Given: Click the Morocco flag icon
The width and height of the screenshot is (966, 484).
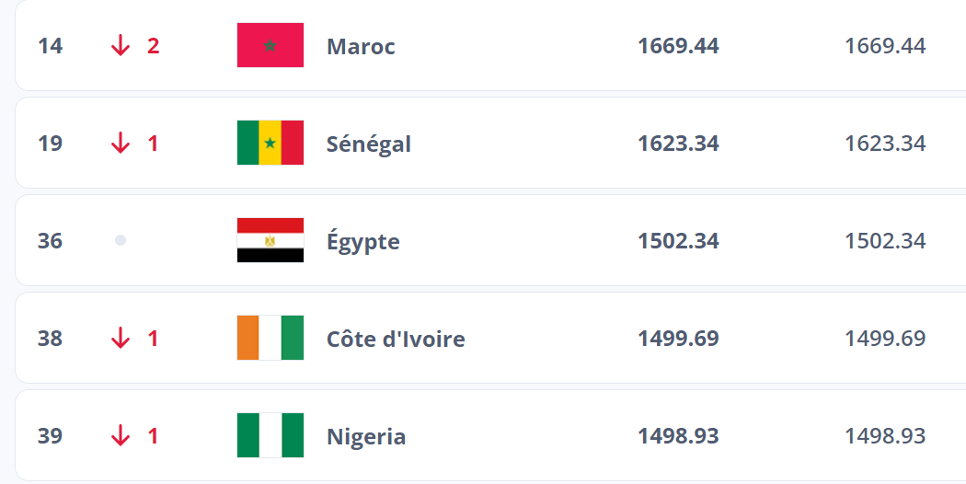Looking at the screenshot, I should click(x=270, y=46).
